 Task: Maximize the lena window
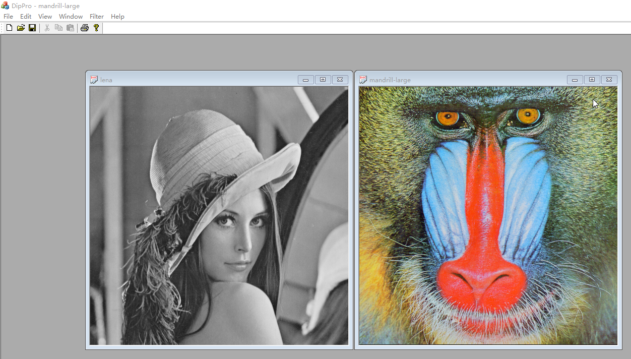323,80
